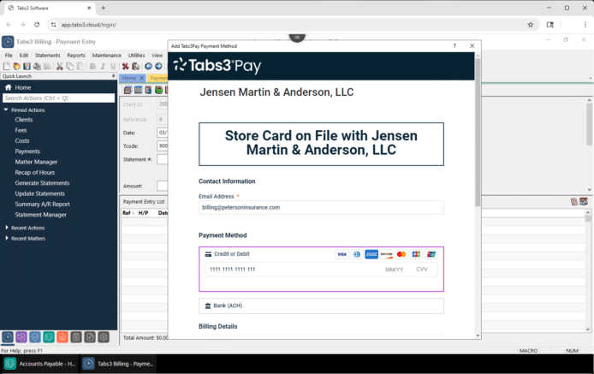
Task: Click the New document toolbar icon
Action: pyautogui.click(x=6, y=66)
